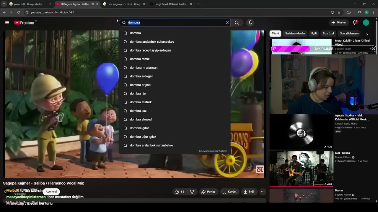Go to YouTube Premium home logo
Image resolution: width=378 pixels, height=212 pixels.
[24, 23]
